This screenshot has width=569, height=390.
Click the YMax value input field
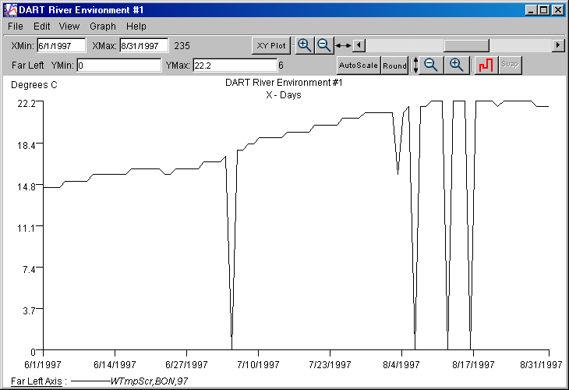[234, 66]
